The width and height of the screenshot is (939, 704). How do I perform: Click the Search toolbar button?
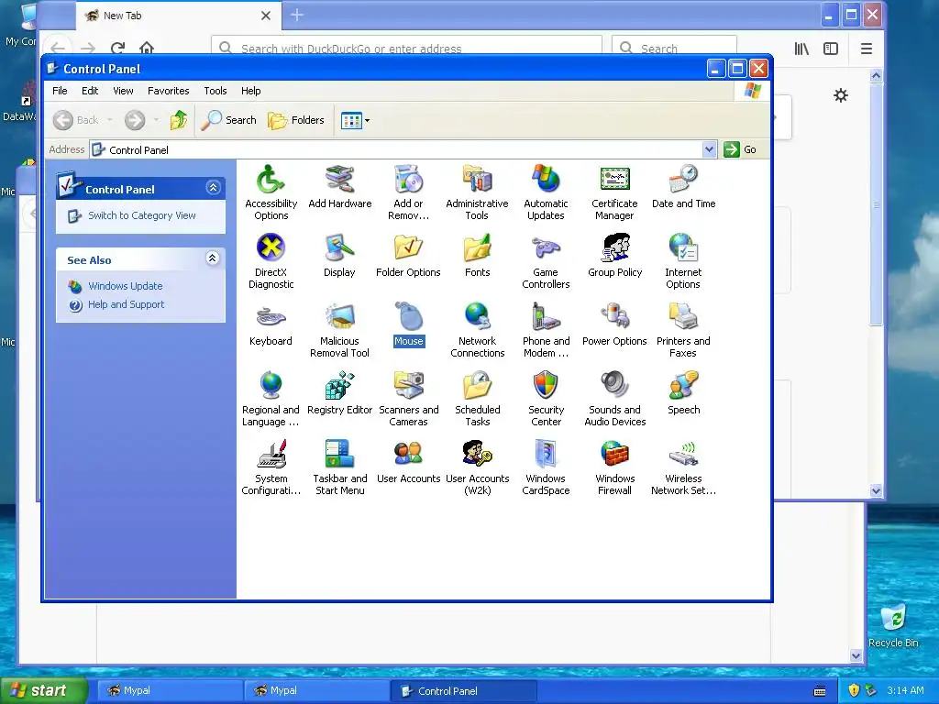[x=228, y=120]
